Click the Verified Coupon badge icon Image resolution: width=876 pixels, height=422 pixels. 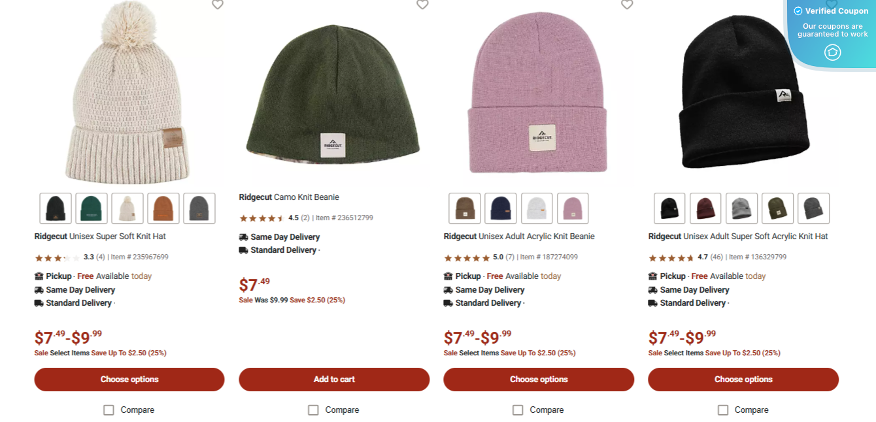click(x=832, y=52)
